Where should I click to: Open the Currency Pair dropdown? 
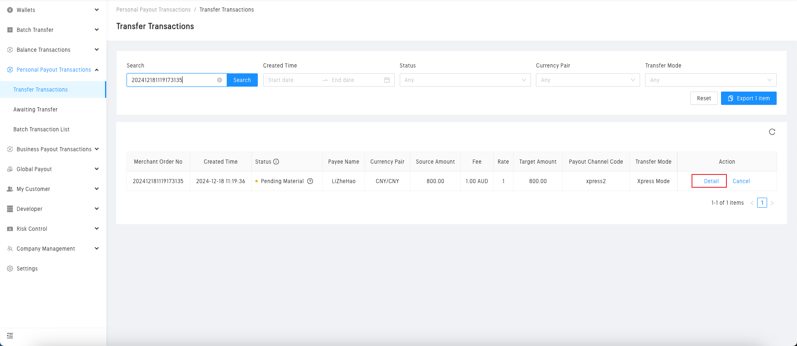(587, 80)
